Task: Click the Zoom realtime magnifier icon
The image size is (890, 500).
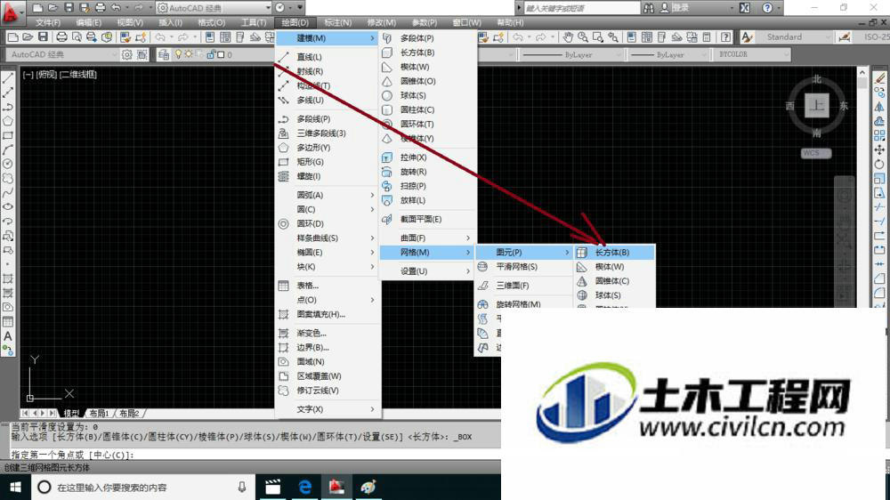Action: pos(582,37)
